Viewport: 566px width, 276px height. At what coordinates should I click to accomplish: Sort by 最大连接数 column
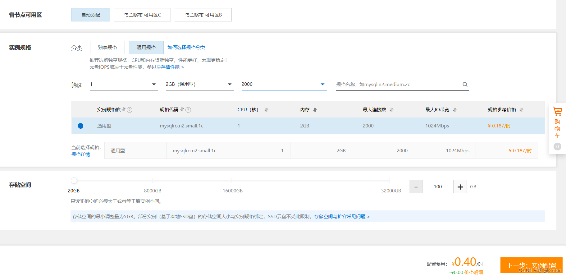tap(391, 110)
